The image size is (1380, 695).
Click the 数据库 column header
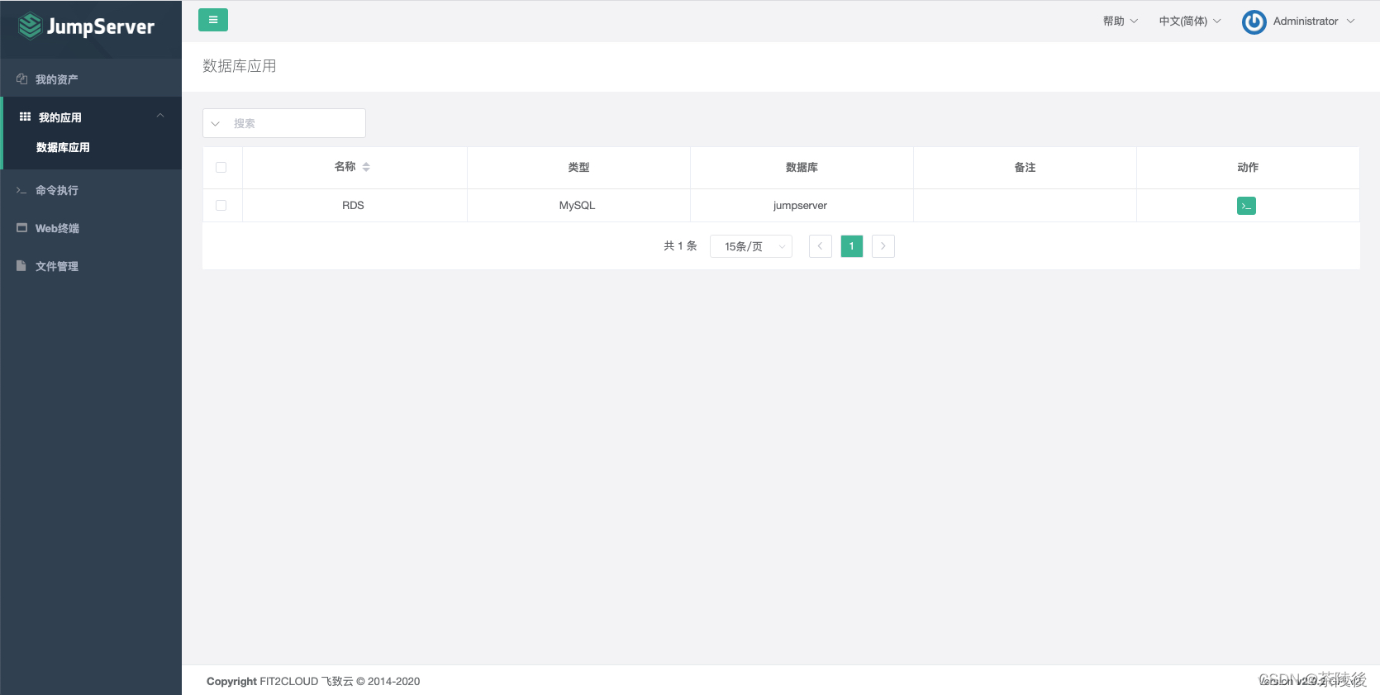point(802,167)
